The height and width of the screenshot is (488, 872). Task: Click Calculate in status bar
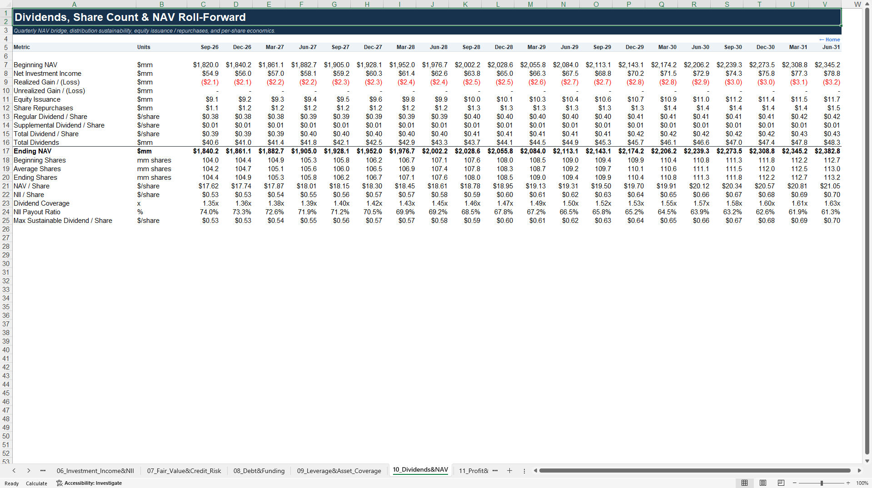point(36,483)
